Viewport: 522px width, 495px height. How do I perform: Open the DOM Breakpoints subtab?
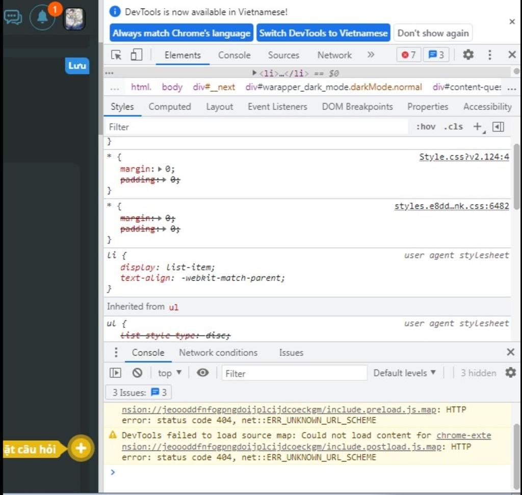[x=357, y=107]
